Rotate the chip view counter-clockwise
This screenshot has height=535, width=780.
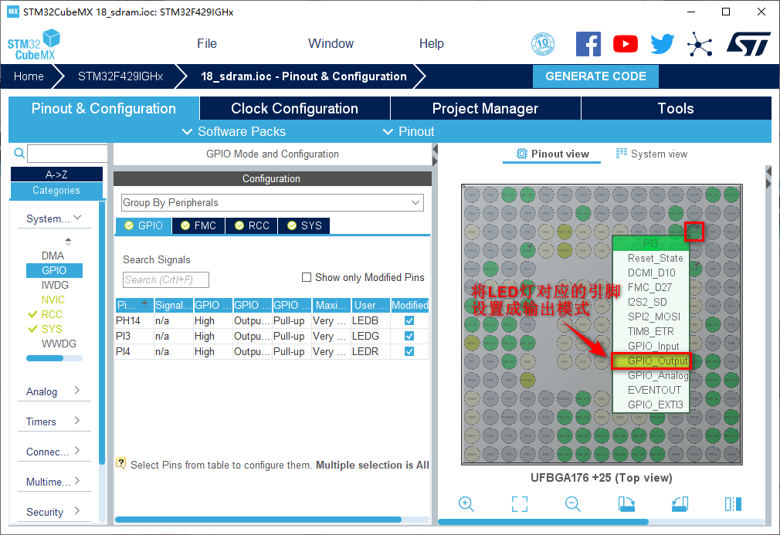pos(680,504)
